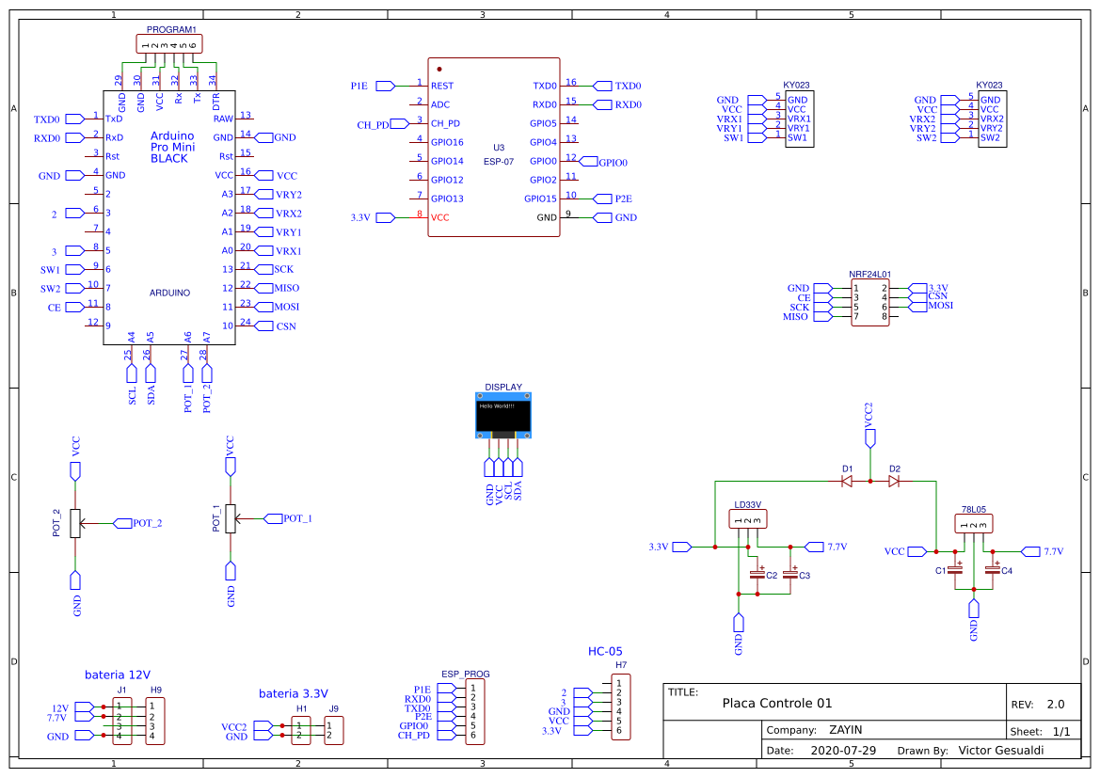The width and height of the screenshot is (1100, 778).
Task: Click the Arduino Pro Mini BLACK label
Action: (172, 148)
